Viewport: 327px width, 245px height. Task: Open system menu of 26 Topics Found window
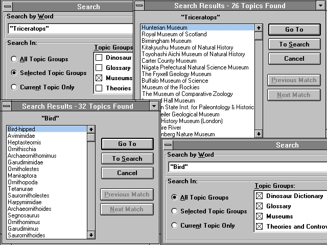pos(139,6)
